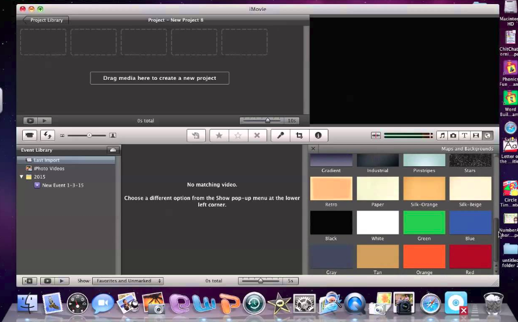This screenshot has height=322, width=518.
Task: Select the 2015 folder row
Action: click(x=66, y=177)
